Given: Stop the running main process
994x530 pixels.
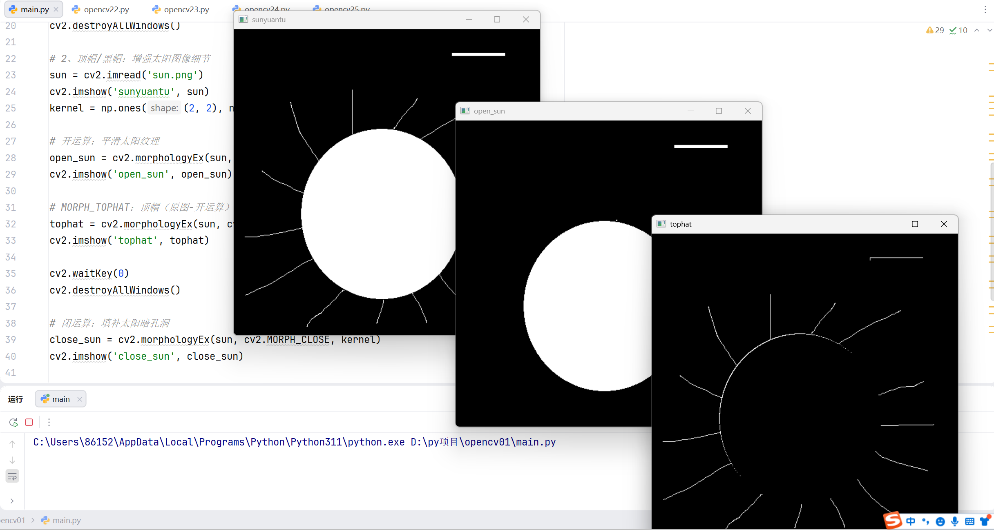Looking at the screenshot, I should coord(29,422).
